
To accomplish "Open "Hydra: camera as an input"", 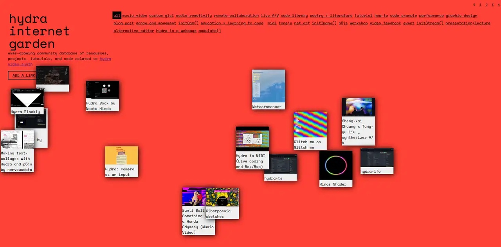I will (121, 161).
